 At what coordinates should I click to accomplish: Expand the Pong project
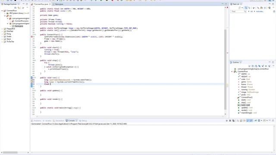[2, 34]
